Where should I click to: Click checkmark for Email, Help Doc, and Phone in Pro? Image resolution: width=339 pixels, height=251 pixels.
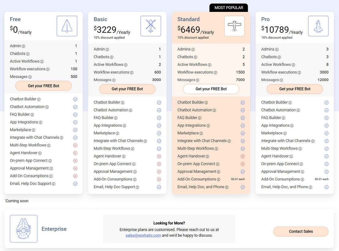tap(326, 187)
